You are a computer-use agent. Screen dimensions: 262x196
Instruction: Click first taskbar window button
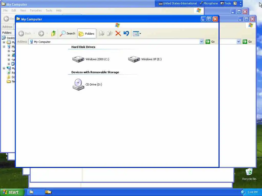click(x=36, y=192)
